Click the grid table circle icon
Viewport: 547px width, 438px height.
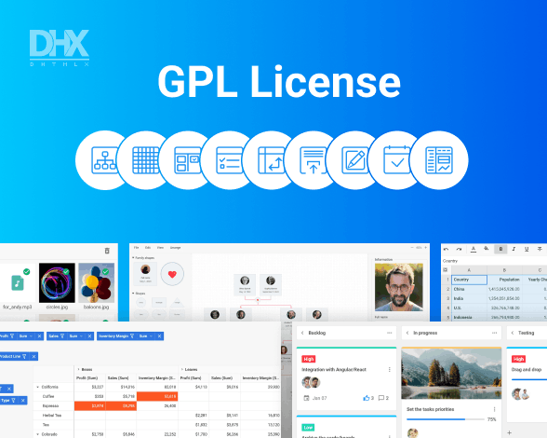pyautogui.click(x=146, y=160)
